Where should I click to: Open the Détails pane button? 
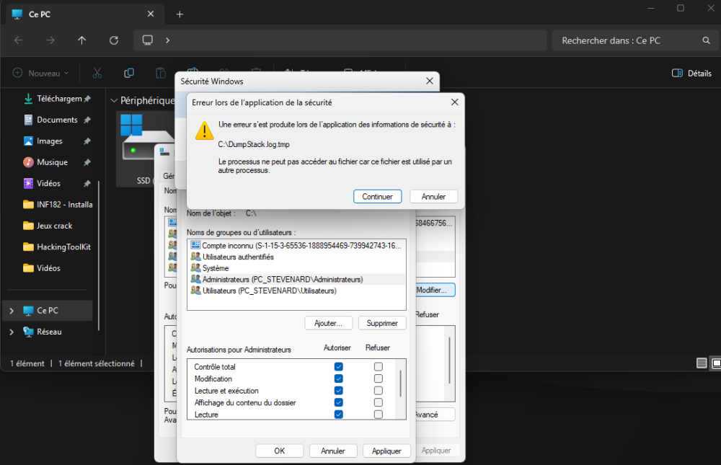click(691, 73)
